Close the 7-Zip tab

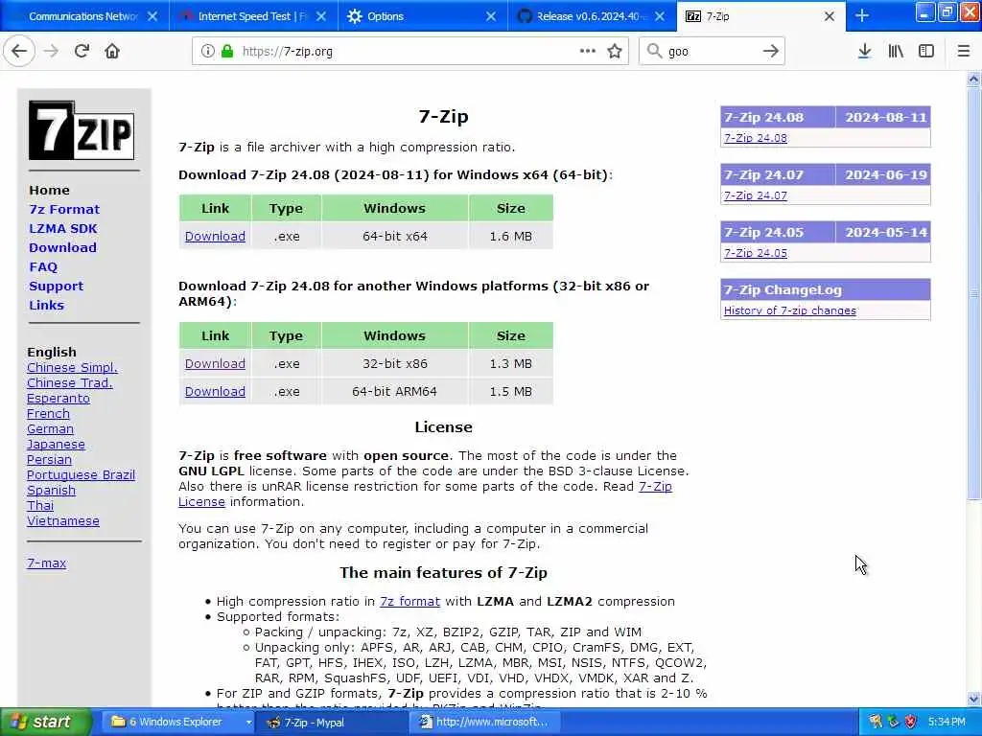pyautogui.click(x=830, y=16)
